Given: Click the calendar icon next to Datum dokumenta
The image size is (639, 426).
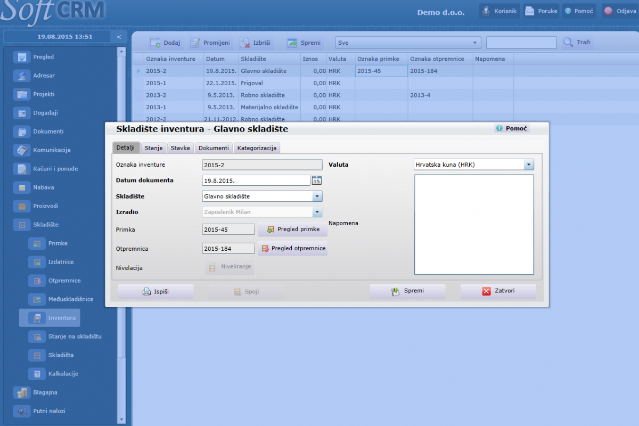Looking at the screenshot, I should pyautogui.click(x=316, y=181).
